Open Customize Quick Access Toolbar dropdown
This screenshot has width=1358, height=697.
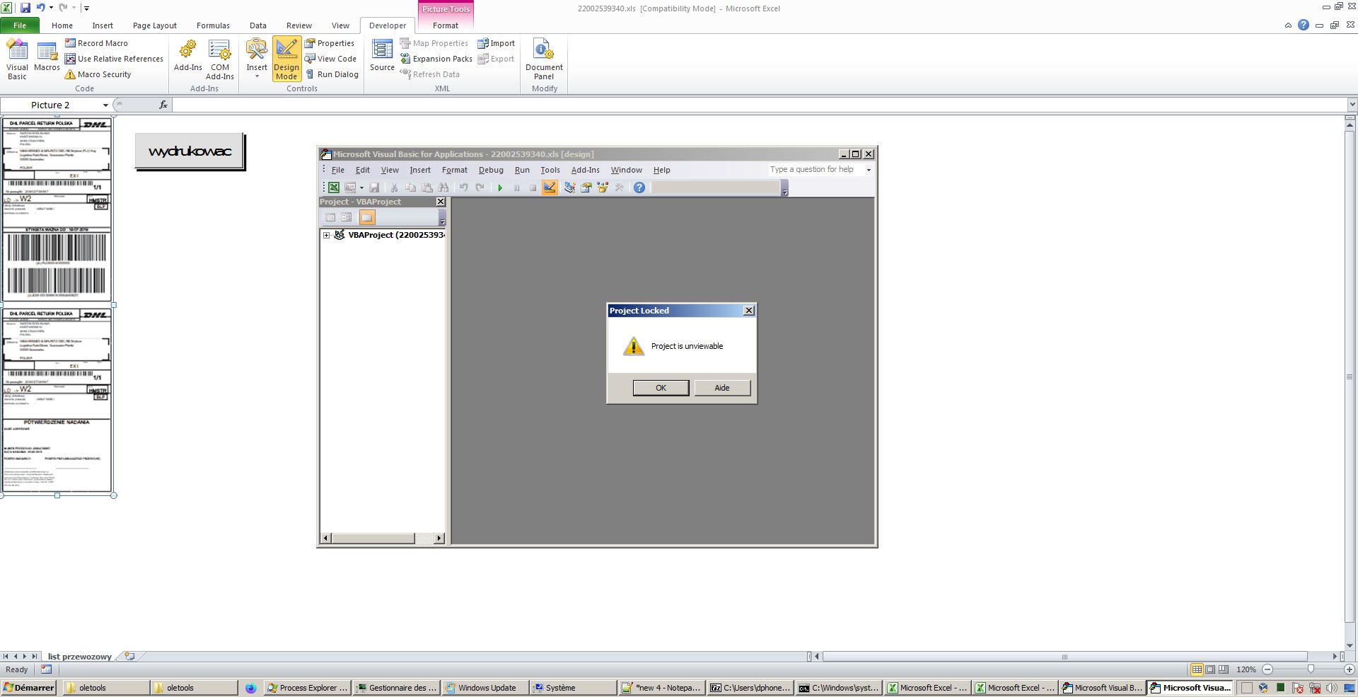click(86, 8)
